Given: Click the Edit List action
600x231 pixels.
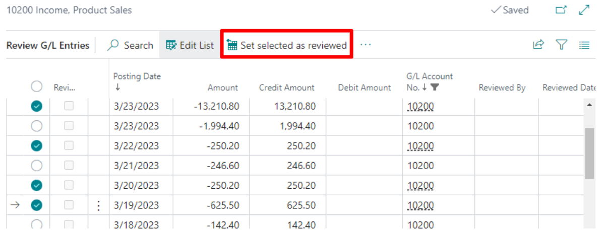Looking at the screenshot, I should (190, 45).
